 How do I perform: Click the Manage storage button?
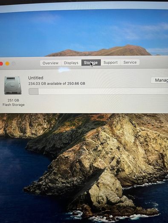(159, 80)
